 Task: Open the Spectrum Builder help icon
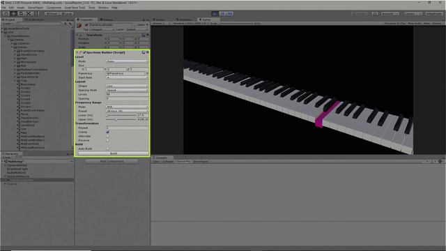click(144, 52)
